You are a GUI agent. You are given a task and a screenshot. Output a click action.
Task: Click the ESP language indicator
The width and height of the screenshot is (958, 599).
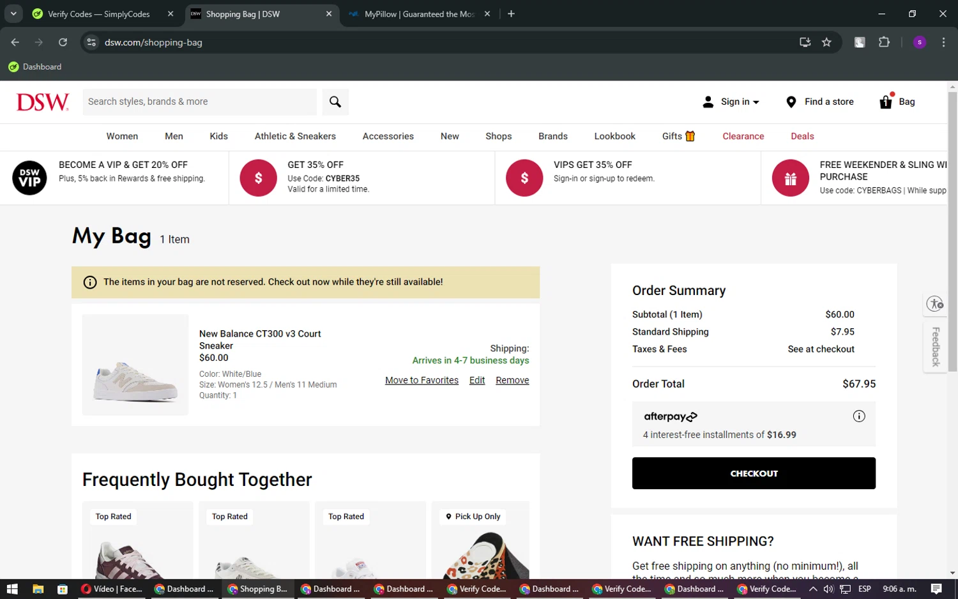(x=865, y=589)
